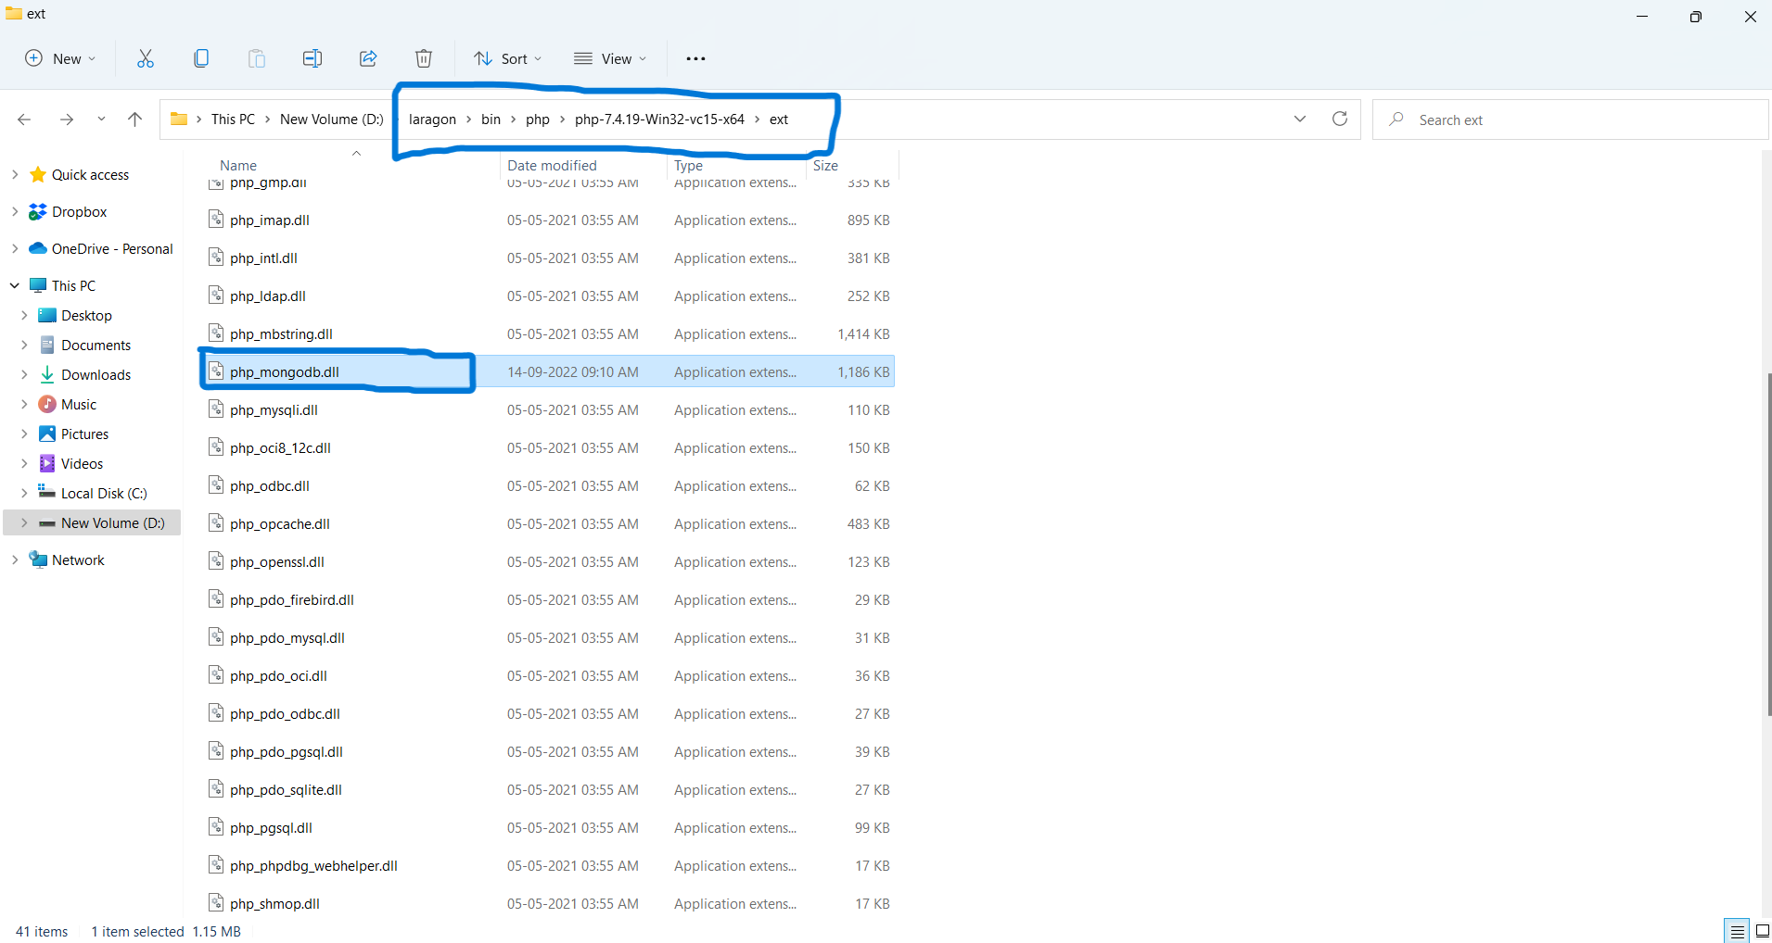Select Pictures in navigation pane
This screenshot has width=1772, height=943.
(84, 434)
